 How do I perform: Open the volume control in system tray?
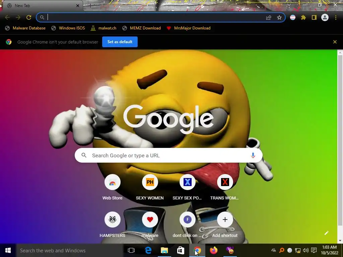click(x=306, y=250)
